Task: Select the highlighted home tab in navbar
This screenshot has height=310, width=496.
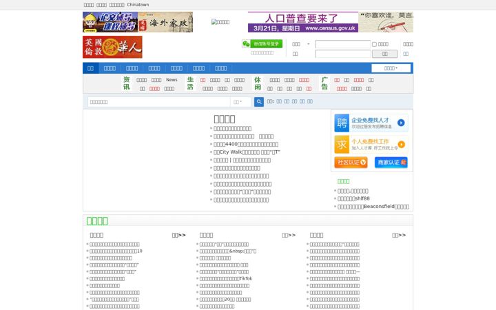Action: point(90,68)
